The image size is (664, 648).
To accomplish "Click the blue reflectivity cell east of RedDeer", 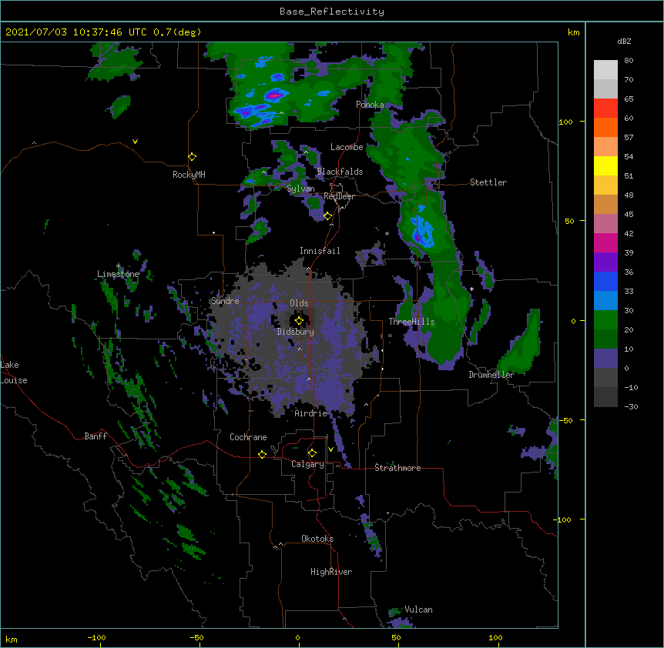I will tap(422, 231).
